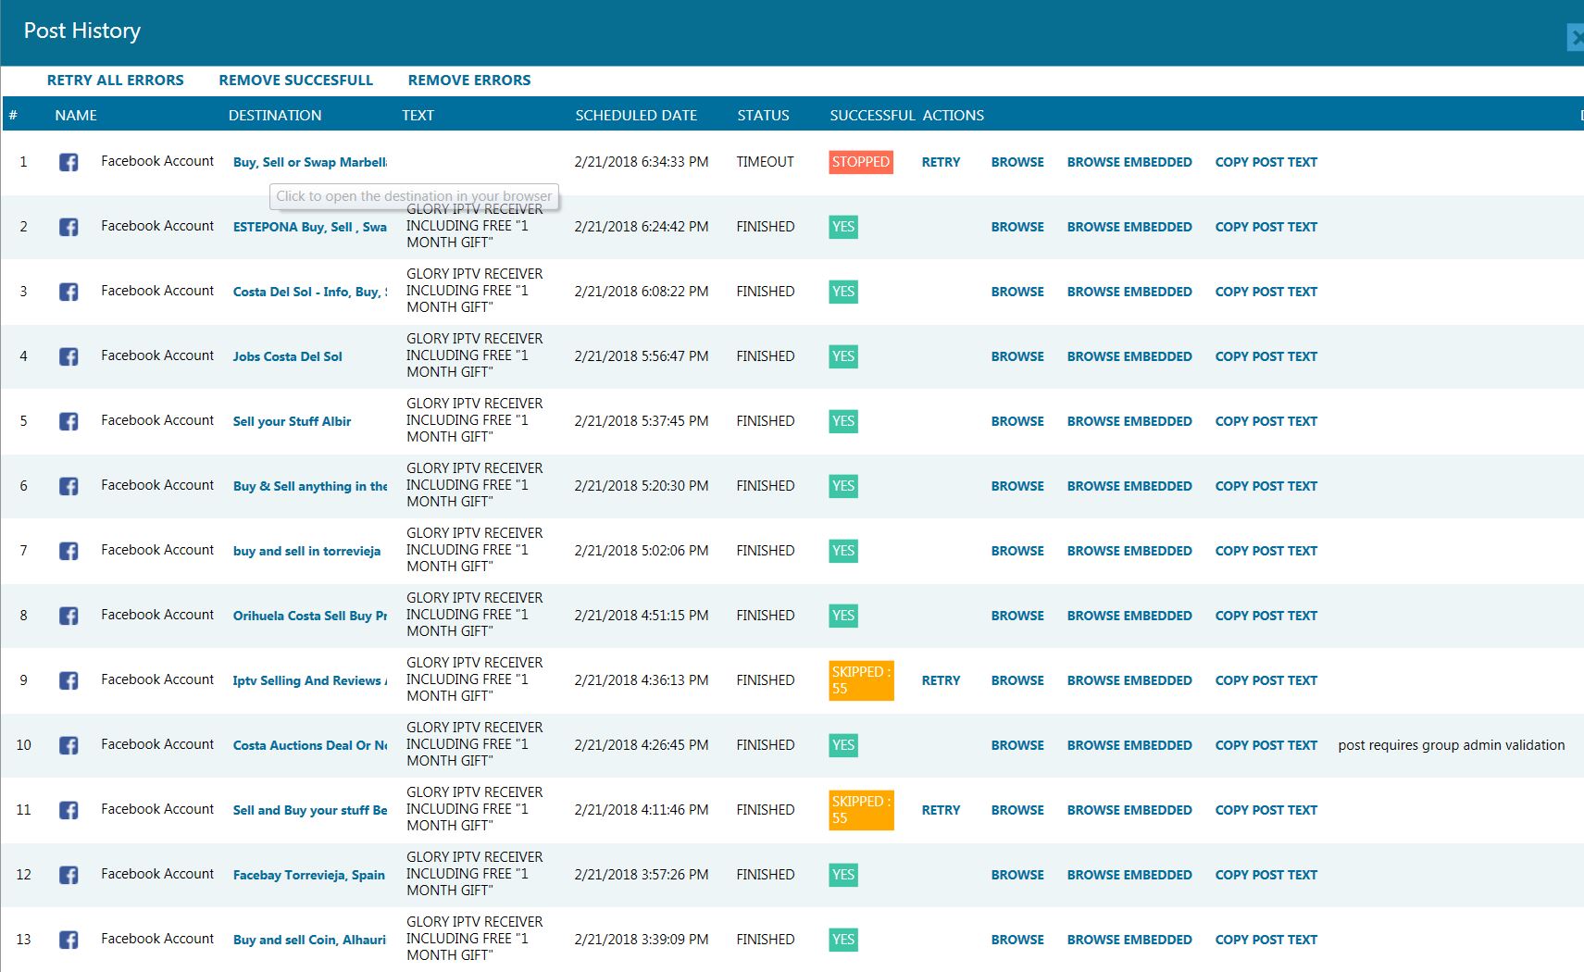The height and width of the screenshot is (972, 1584).
Task: Click the Facebook icon in row 2
Action: coord(69,227)
